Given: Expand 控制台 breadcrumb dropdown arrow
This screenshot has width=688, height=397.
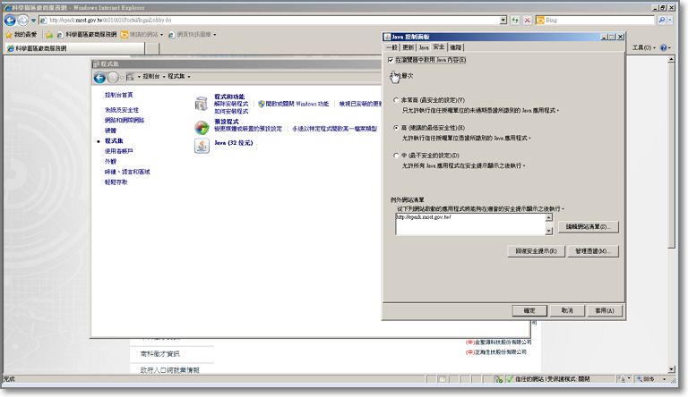Looking at the screenshot, I should click(164, 77).
